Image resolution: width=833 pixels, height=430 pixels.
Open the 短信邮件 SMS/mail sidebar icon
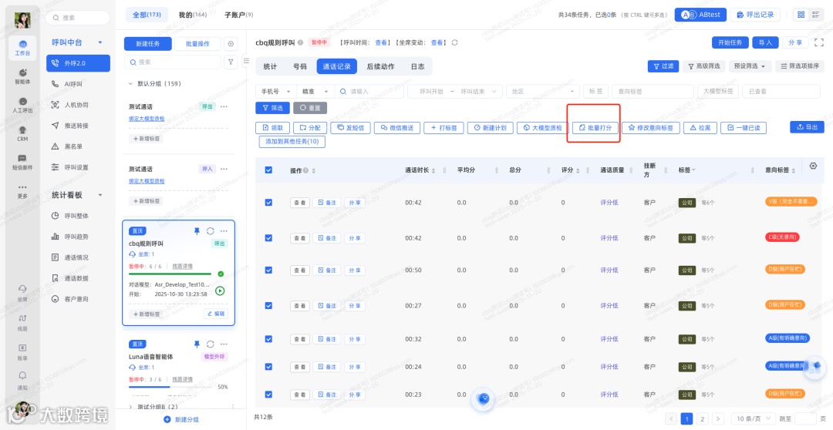(x=22, y=162)
